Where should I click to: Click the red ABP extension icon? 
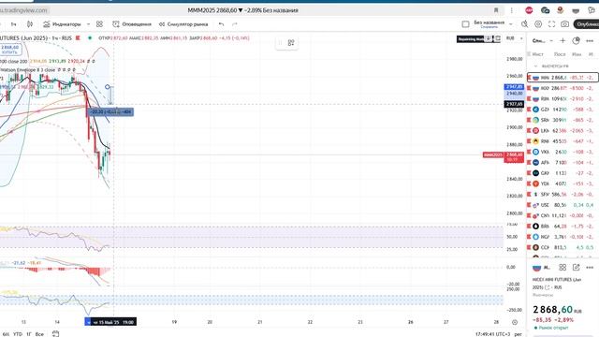pos(529,10)
